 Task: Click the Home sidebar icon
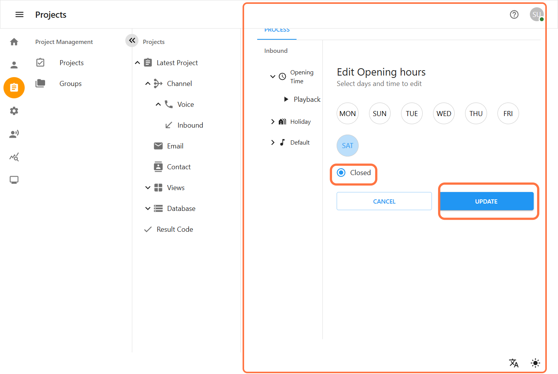[x=14, y=42]
